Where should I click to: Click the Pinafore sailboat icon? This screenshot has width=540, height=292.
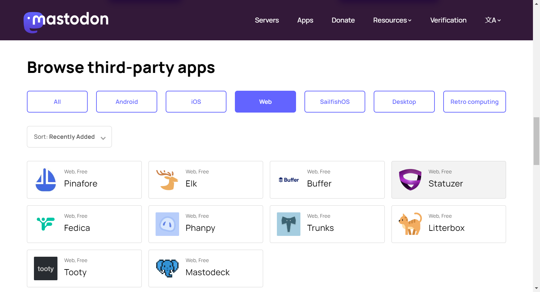pyautogui.click(x=46, y=180)
